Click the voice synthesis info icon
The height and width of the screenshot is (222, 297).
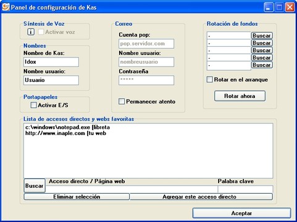31,32
